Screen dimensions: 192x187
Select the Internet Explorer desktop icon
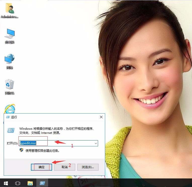(10, 109)
